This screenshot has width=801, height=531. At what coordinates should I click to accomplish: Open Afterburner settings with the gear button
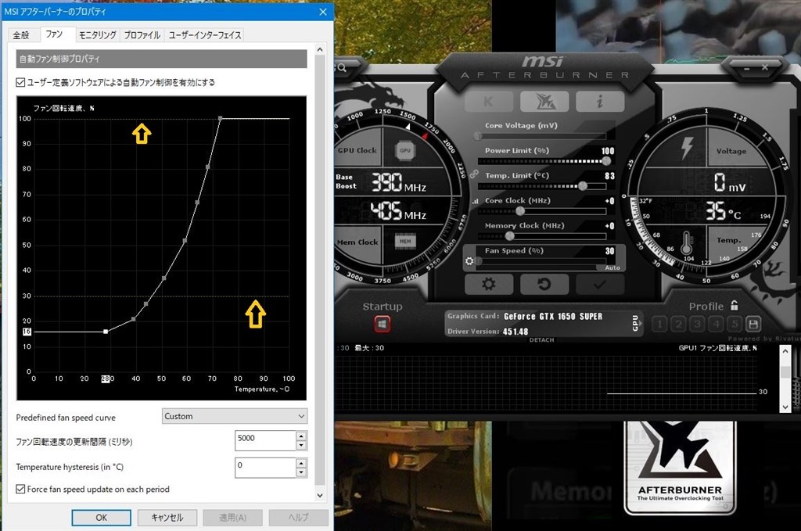click(x=489, y=284)
